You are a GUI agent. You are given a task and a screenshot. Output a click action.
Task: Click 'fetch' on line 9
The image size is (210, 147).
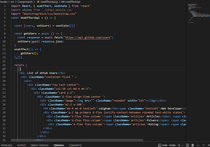[58, 37]
